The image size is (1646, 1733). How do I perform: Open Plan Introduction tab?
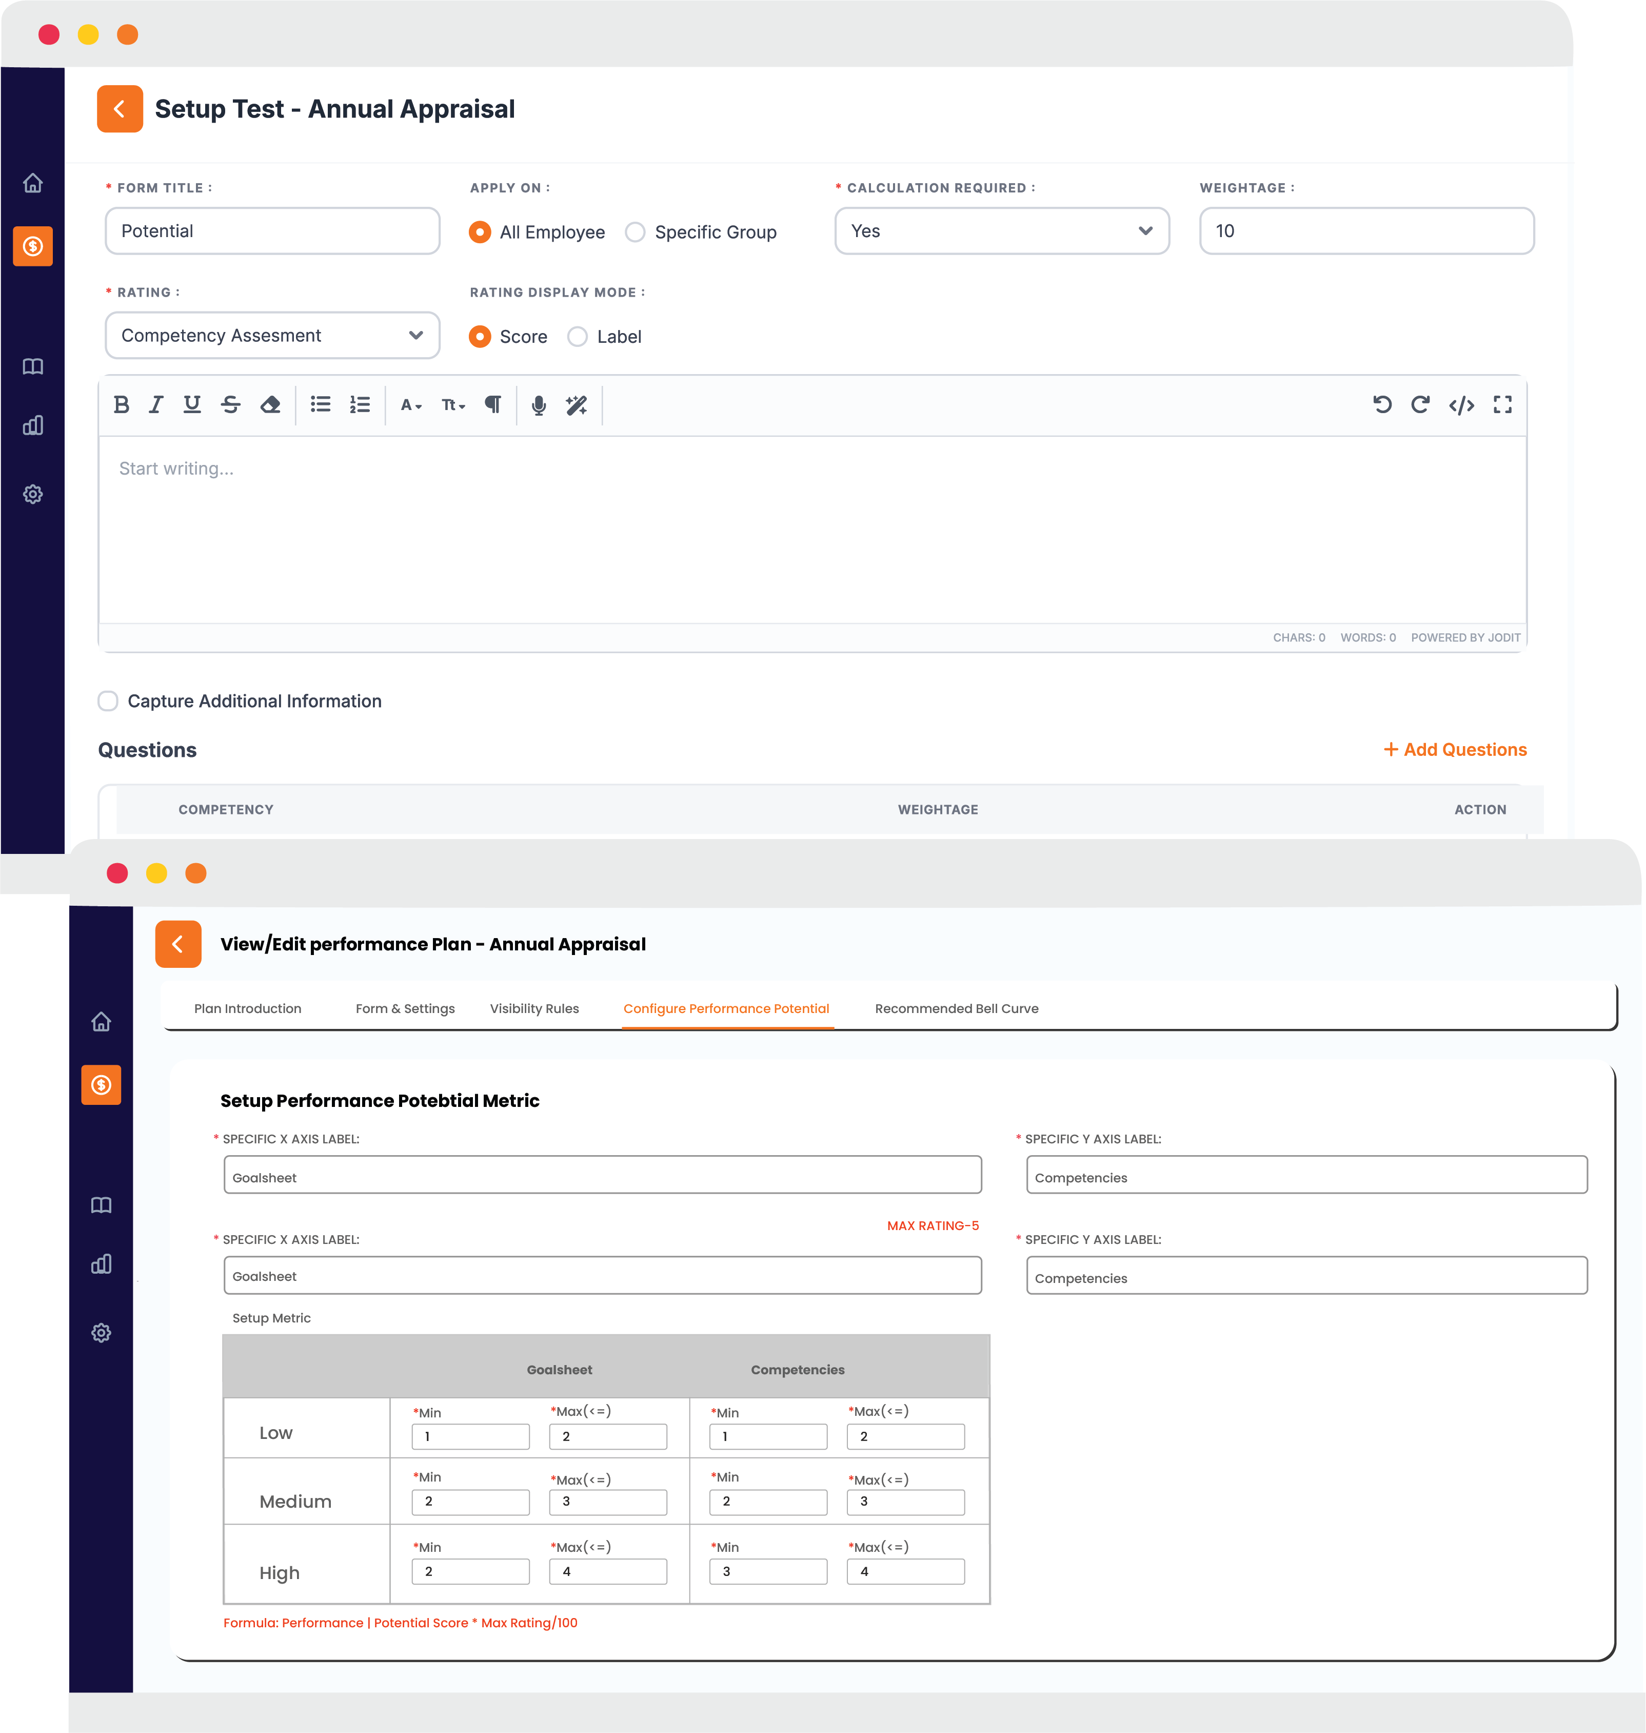[247, 1009]
